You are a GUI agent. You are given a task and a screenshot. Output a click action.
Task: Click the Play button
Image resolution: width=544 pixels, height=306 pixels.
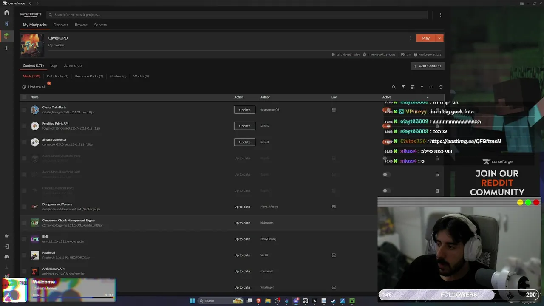(x=426, y=38)
